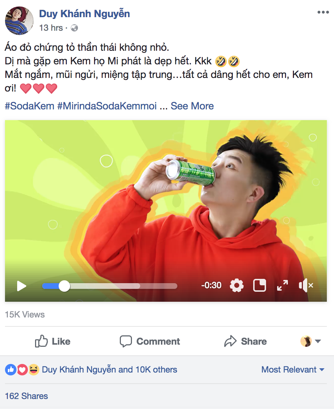The image size is (334, 409).
Task: Open the #SodaKem hashtag
Action: (x=30, y=106)
